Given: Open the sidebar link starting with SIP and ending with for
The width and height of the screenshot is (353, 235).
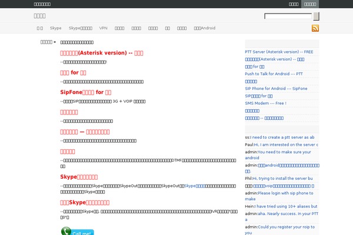Looking at the screenshot, I should coord(259,96).
